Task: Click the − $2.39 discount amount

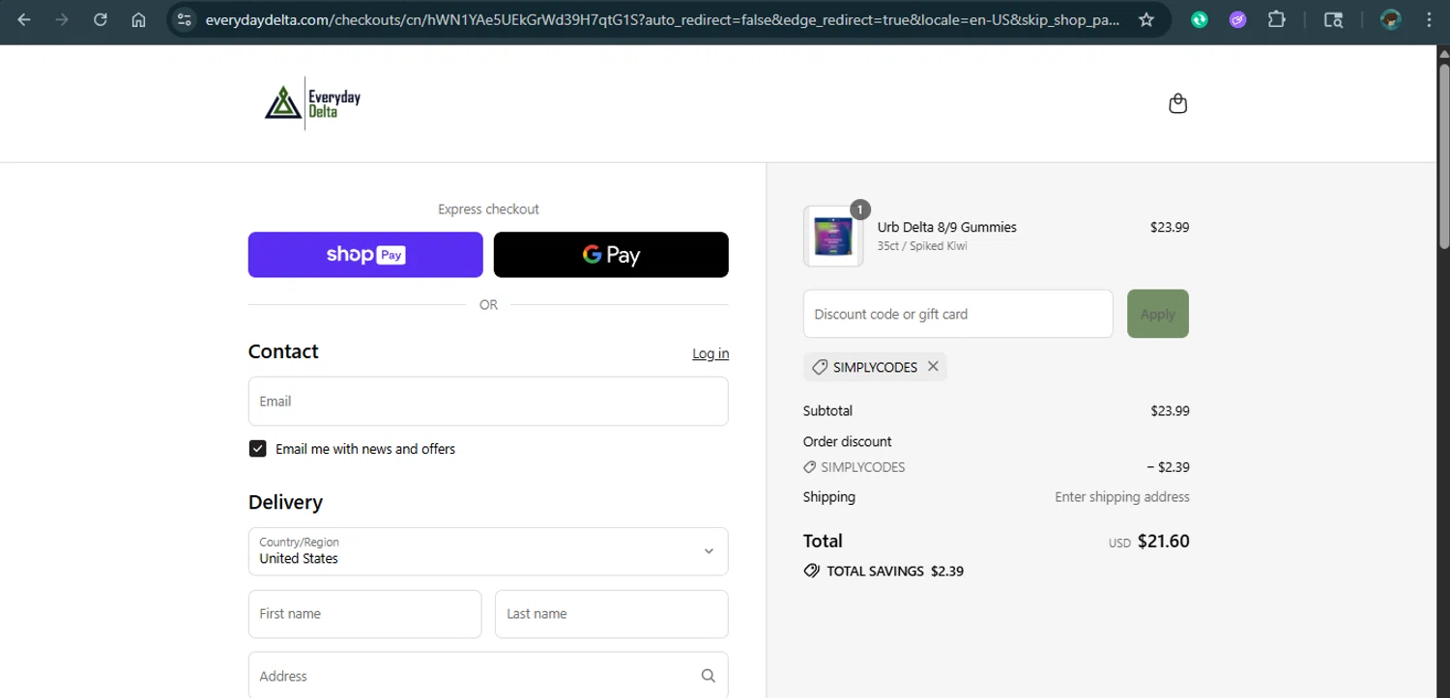Action: point(1168,467)
